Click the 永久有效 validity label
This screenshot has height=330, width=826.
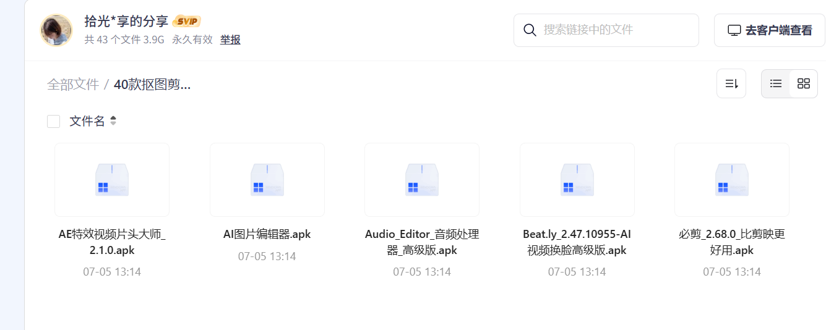[192, 40]
